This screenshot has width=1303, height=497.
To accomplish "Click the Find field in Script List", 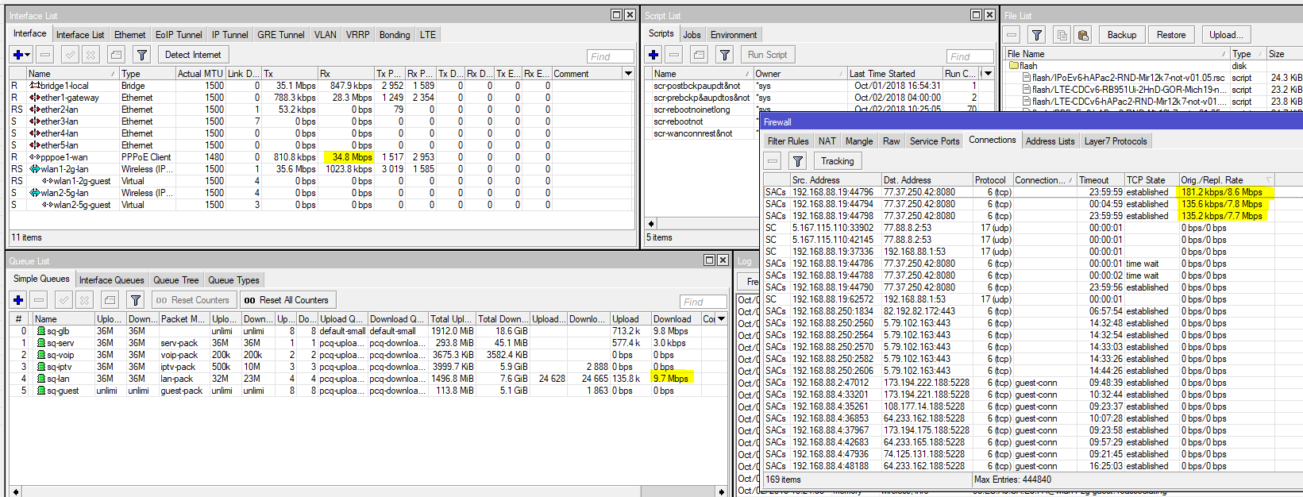I will 969,56.
